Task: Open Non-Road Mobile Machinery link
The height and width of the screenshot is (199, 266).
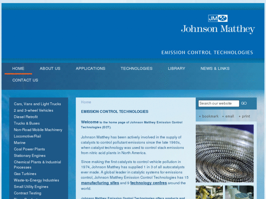Action: [38, 130]
